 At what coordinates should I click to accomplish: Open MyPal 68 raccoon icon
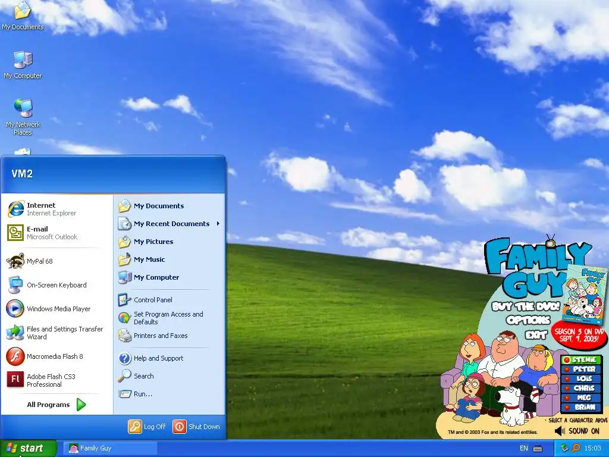coord(15,261)
